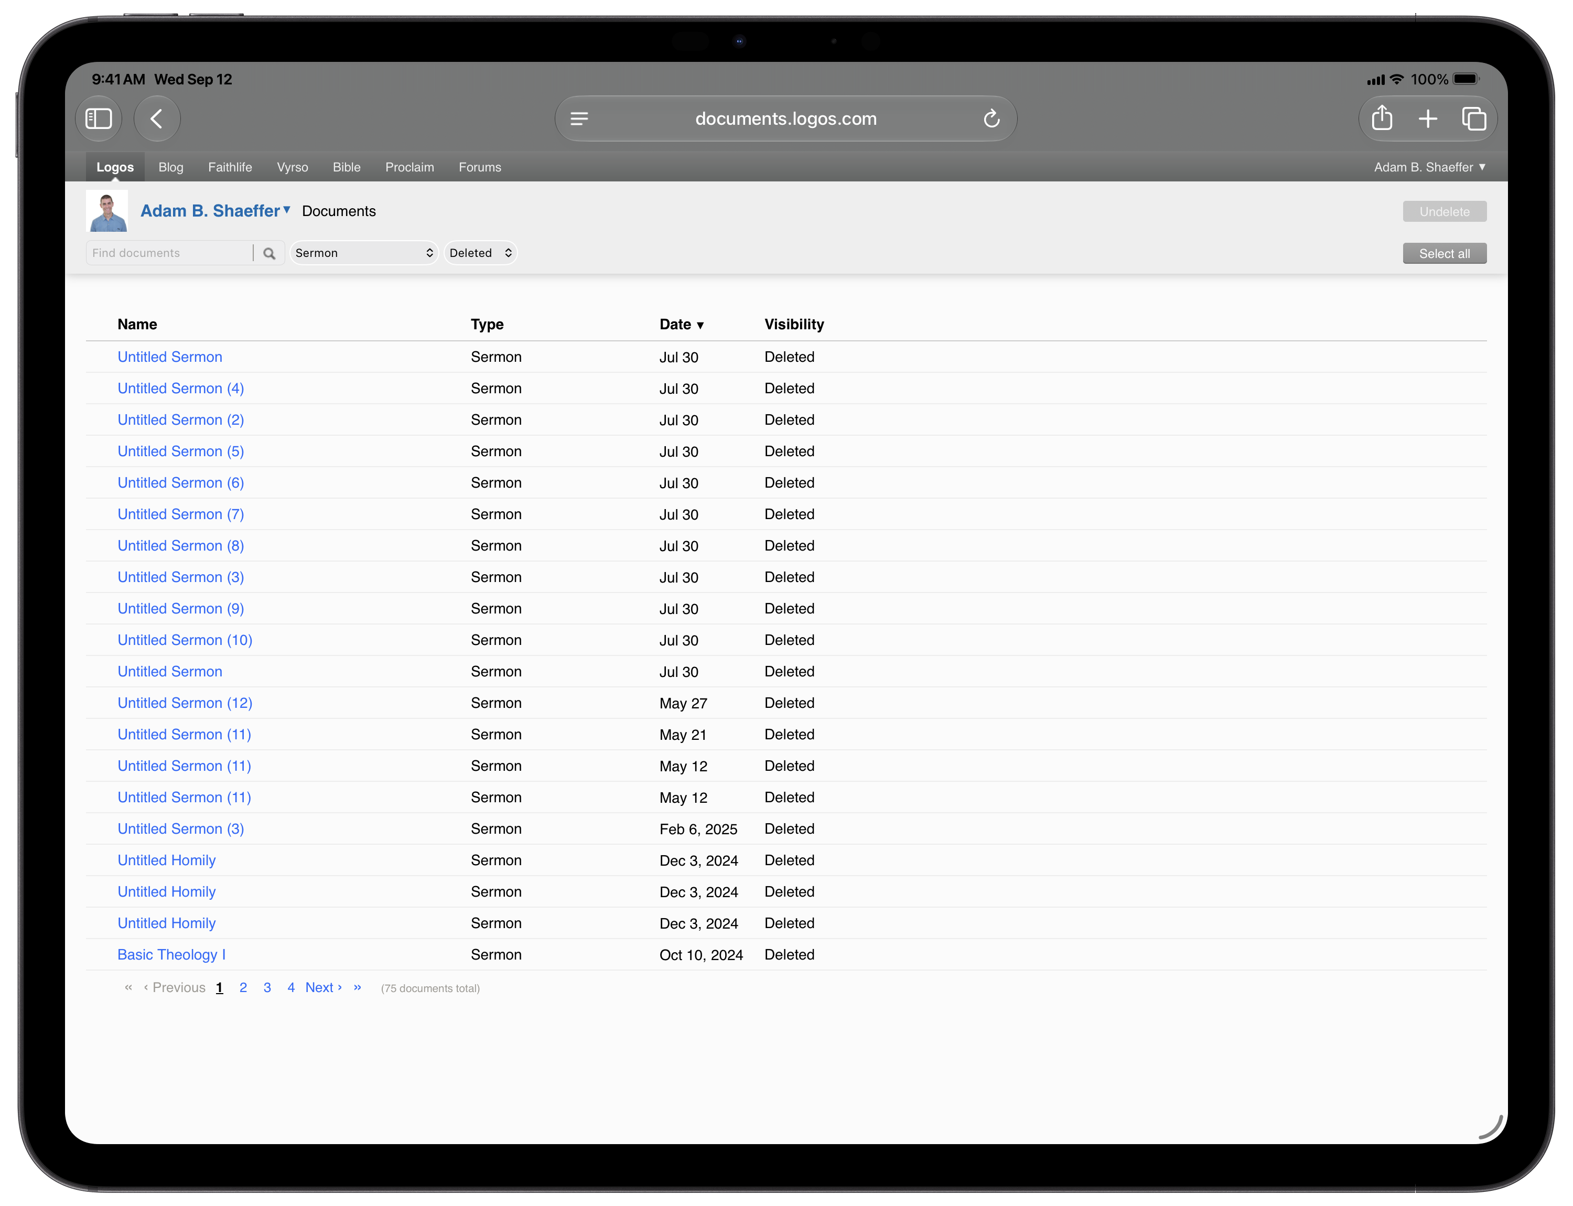Sort by the Type column header
1573x1206 pixels.
[488, 325]
